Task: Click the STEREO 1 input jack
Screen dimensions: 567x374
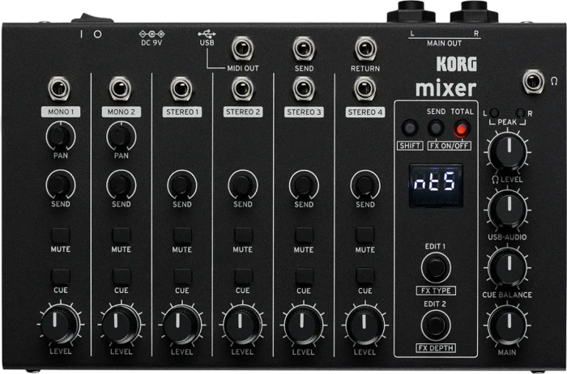Action: pos(181,88)
